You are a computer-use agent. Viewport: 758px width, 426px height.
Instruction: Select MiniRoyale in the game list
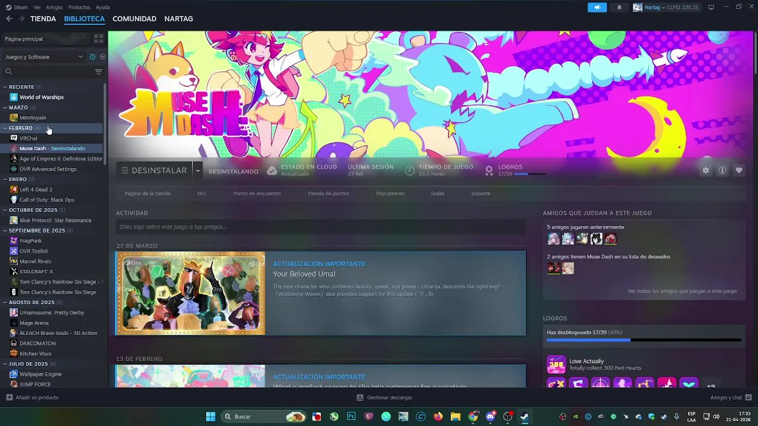pyautogui.click(x=33, y=118)
